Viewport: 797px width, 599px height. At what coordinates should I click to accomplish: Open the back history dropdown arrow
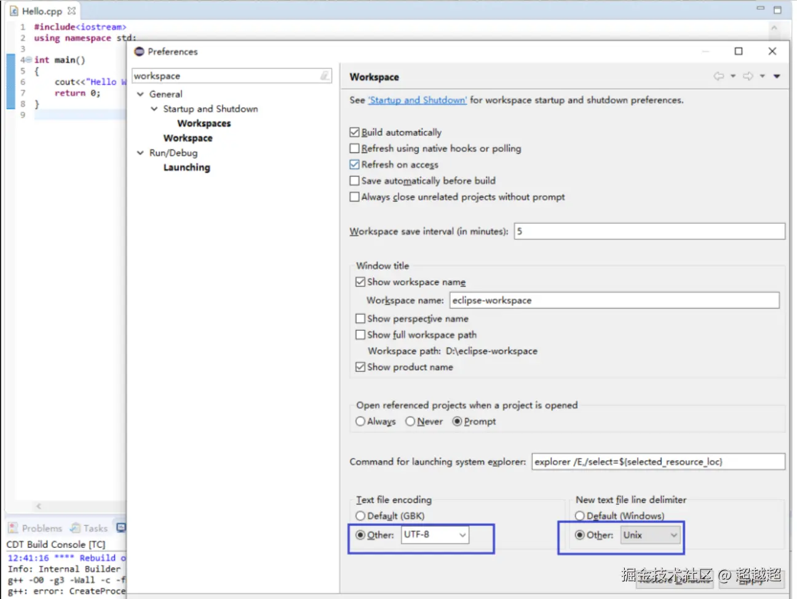click(x=732, y=76)
